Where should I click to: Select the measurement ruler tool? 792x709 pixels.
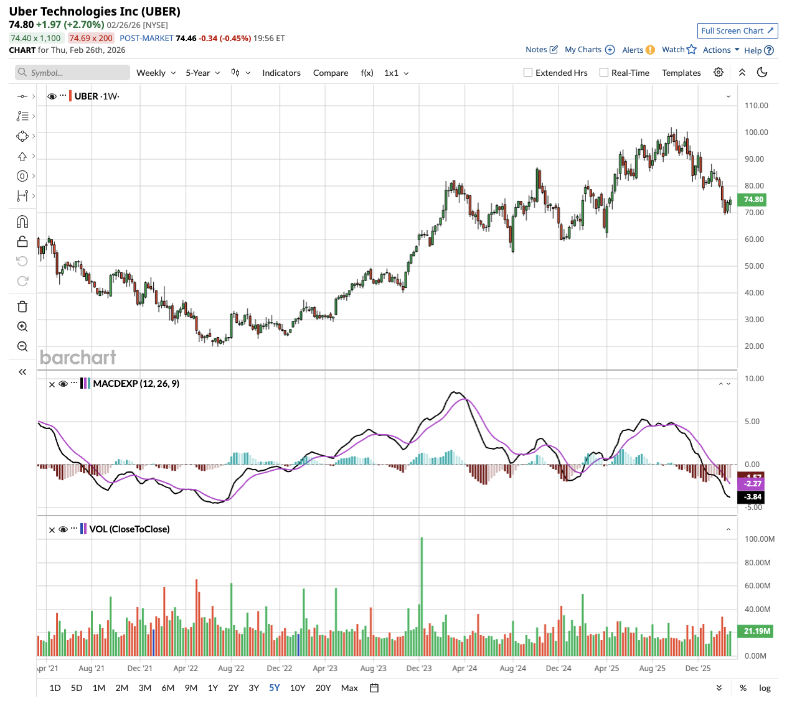(x=22, y=196)
